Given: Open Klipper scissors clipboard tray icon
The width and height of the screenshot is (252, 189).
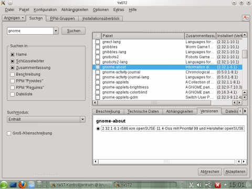Looking at the screenshot, I should click(191, 185).
